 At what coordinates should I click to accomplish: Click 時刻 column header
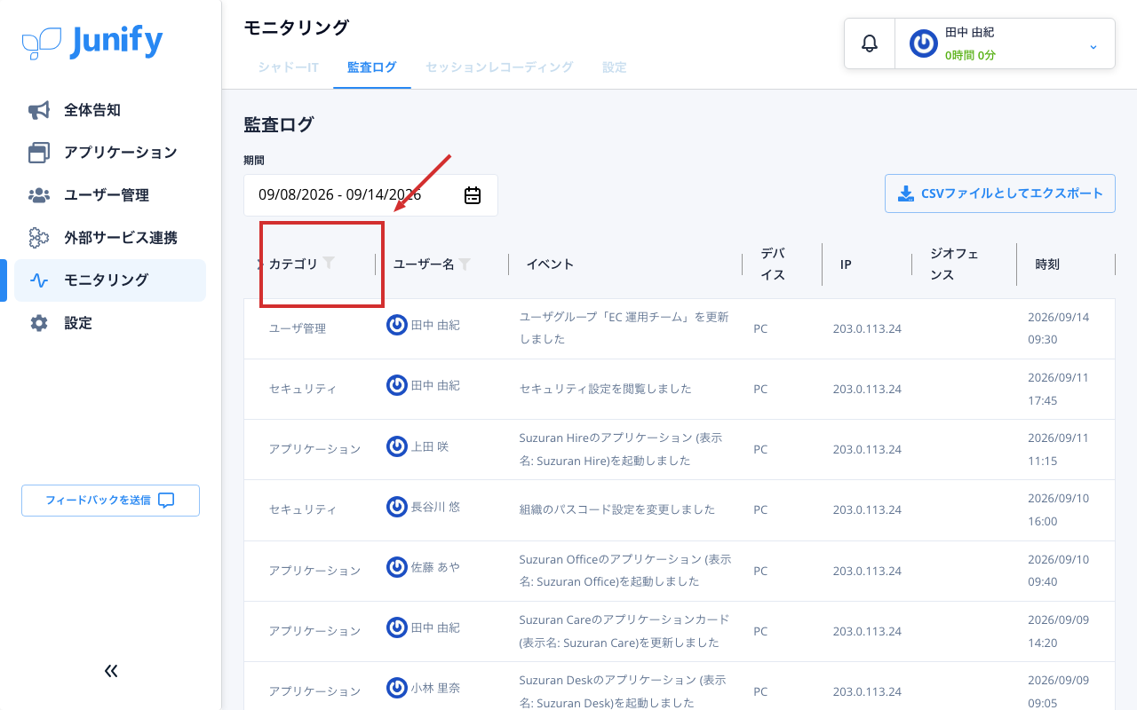pos(1047,264)
